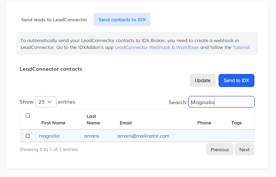This screenshot has width=276, height=177.
Task: Click the amaris@mailinator.com email cell
Action: [143, 136]
